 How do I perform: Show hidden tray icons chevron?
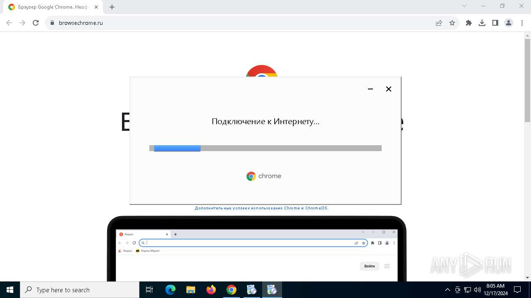pos(447,290)
